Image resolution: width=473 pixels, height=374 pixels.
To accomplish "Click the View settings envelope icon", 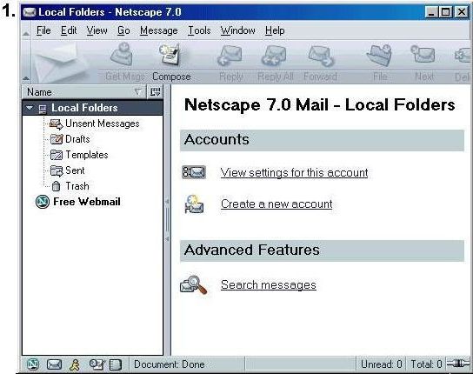I will coord(194,172).
